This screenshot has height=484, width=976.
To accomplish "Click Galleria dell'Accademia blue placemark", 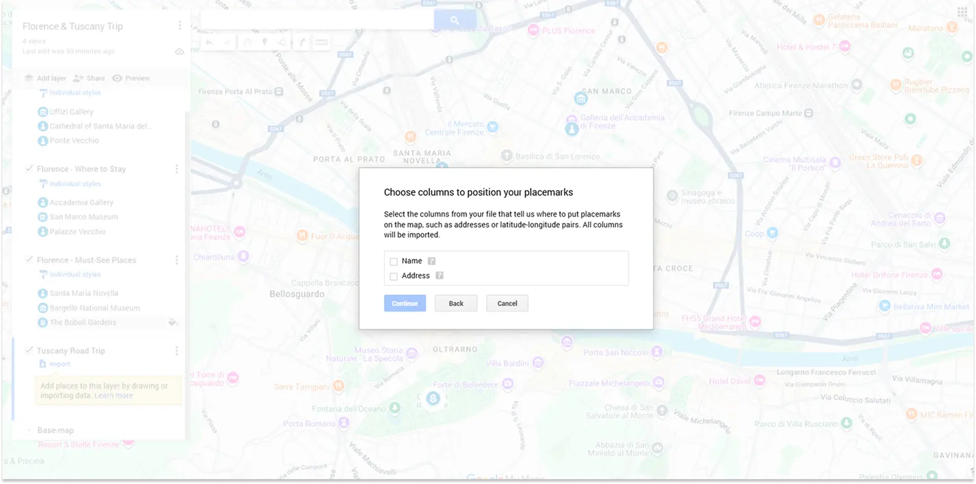I will click(x=572, y=129).
